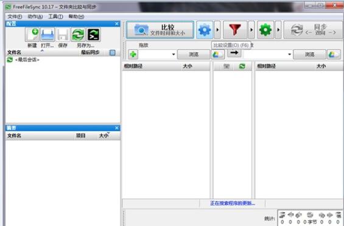The image size is (344, 226).
Task: Open the Help menu
Action: [x=76, y=16]
